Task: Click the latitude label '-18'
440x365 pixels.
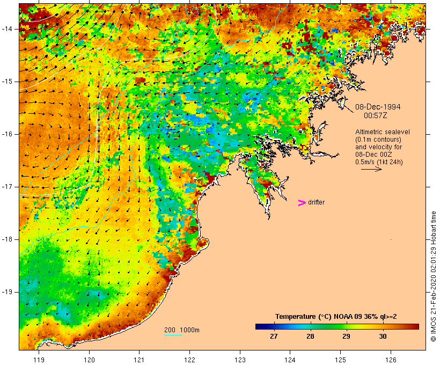Action: click(x=7, y=239)
